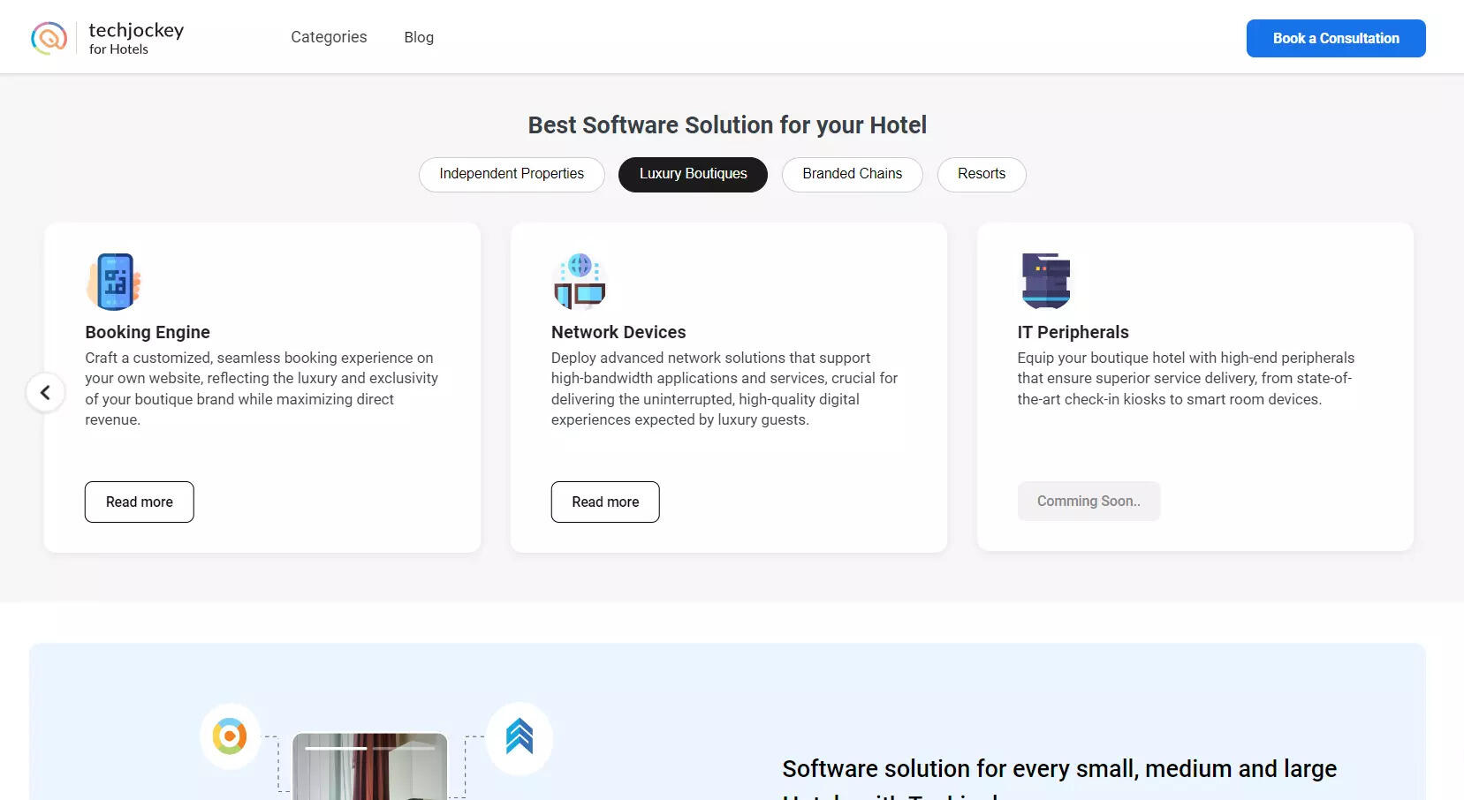Switch to the Resorts tab
The width and height of the screenshot is (1464, 800).
coord(981,174)
